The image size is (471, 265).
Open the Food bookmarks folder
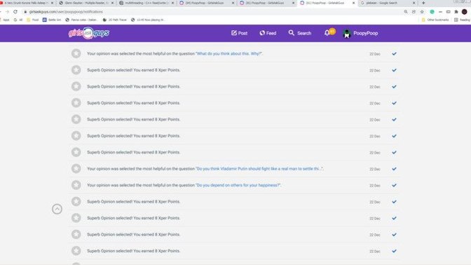point(33,20)
